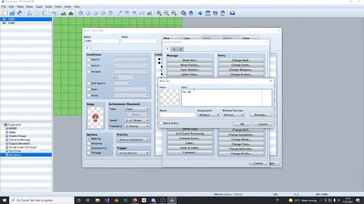Check the Through option
This screenshot has width=364, height=204.
point(89,152)
